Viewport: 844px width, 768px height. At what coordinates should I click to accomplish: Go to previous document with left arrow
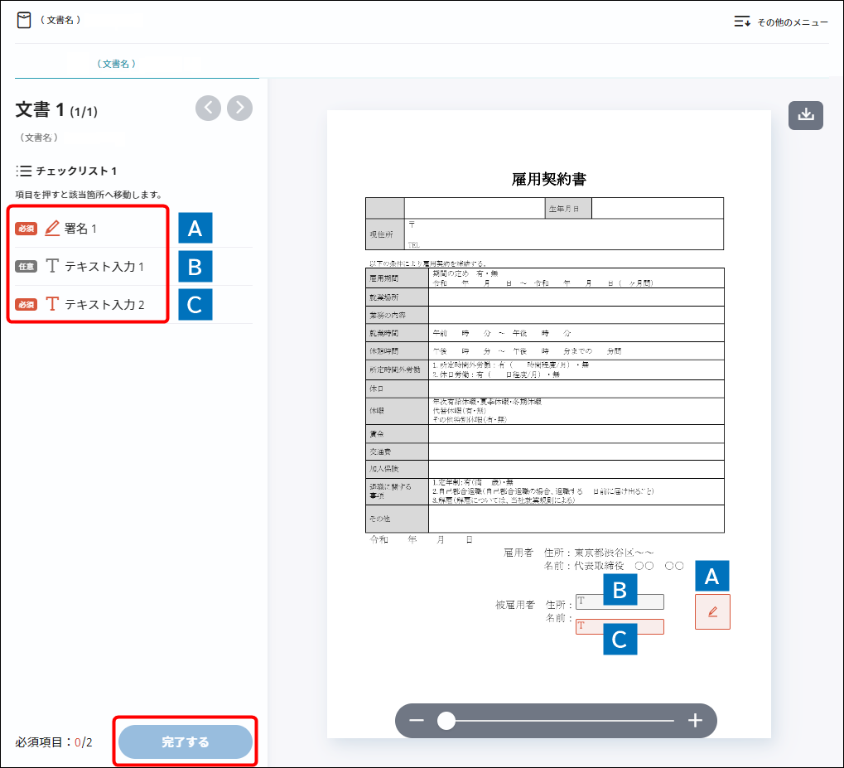208,108
